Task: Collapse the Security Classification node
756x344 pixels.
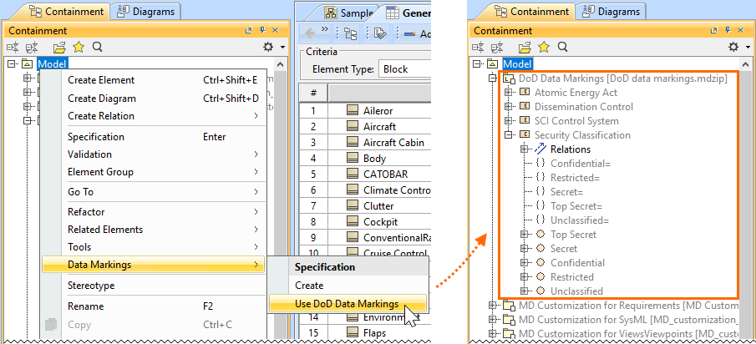Action: coord(510,135)
